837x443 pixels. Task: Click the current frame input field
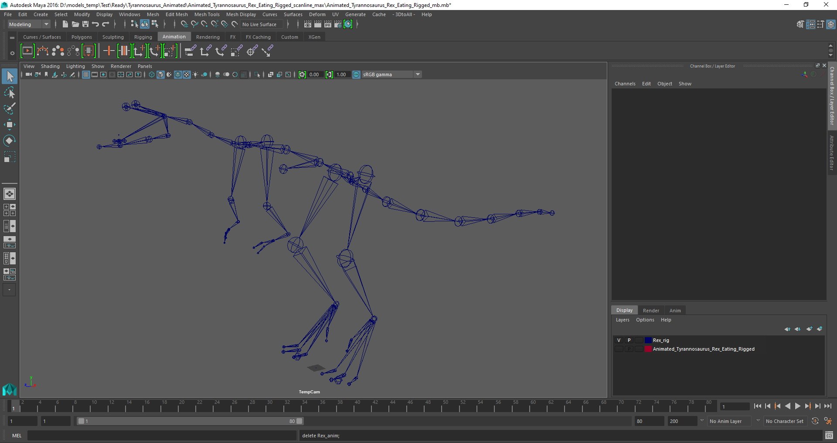point(735,406)
